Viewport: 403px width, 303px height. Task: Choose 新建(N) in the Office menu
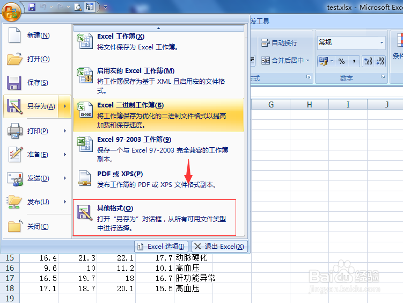pos(38,35)
